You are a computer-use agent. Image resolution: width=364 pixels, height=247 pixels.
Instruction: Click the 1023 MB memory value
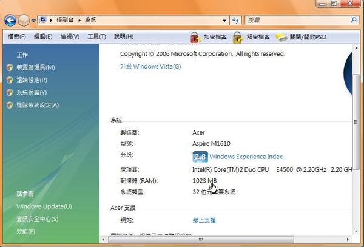tap(204, 181)
